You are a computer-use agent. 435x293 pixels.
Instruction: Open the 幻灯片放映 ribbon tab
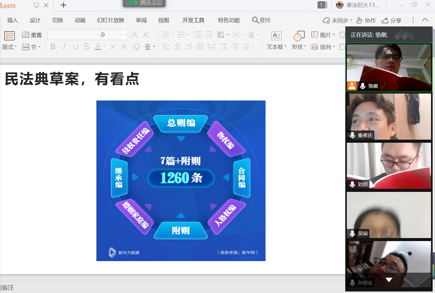click(x=111, y=20)
